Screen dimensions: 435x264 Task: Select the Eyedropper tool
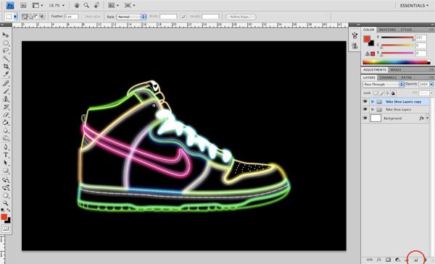6,74
